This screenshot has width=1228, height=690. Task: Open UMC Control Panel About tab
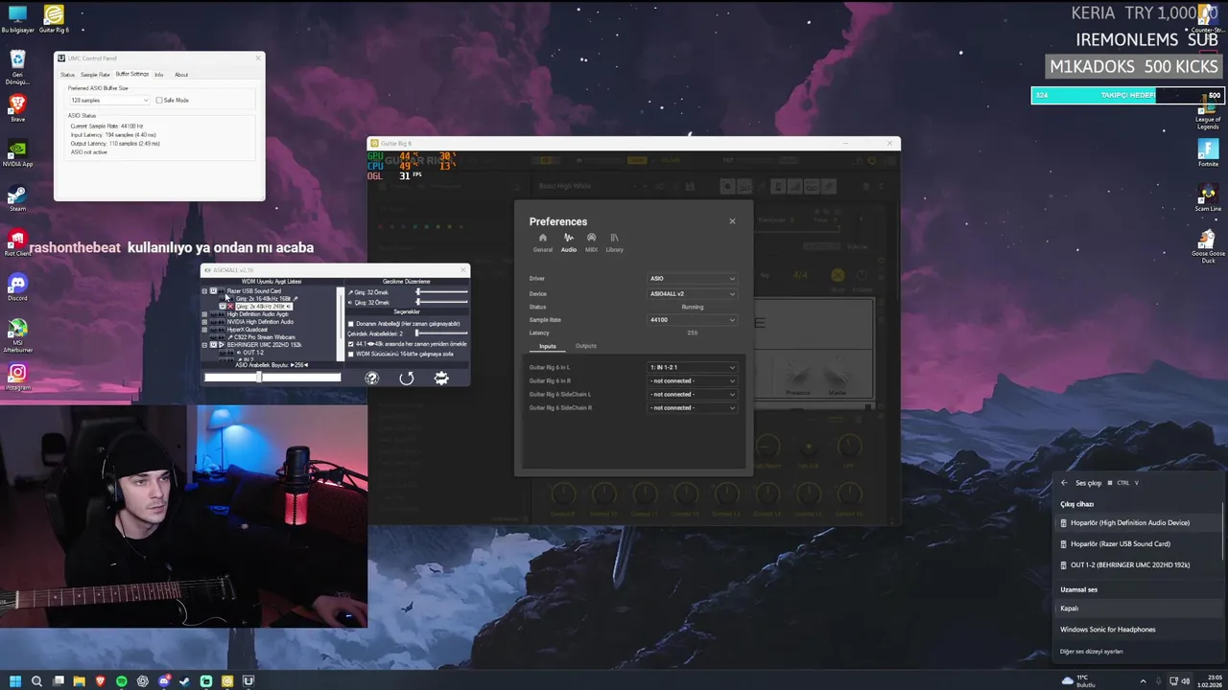tap(181, 75)
